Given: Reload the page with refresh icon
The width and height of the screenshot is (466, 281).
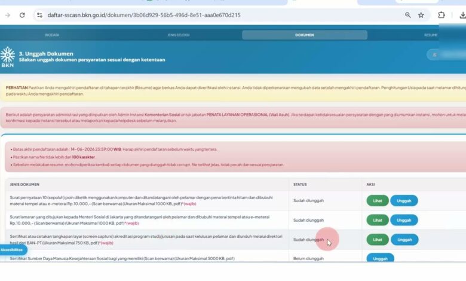Looking at the screenshot, I should pos(22,15).
